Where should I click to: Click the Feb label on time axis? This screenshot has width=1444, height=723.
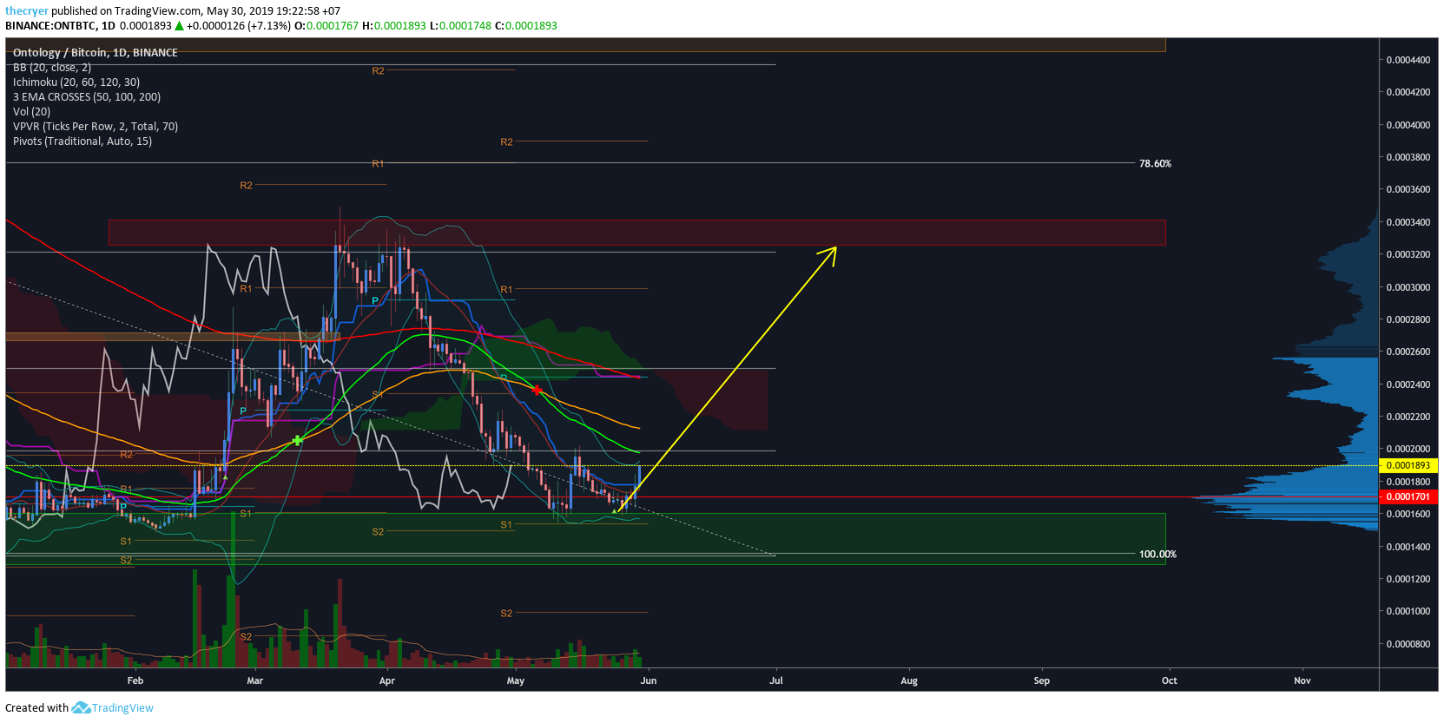click(x=135, y=680)
